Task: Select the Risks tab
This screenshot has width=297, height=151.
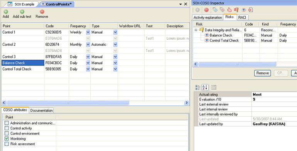Action: (x=230, y=17)
